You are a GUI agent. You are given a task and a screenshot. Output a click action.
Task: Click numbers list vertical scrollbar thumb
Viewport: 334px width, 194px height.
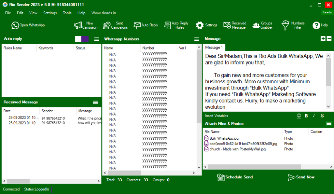coord(199,86)
